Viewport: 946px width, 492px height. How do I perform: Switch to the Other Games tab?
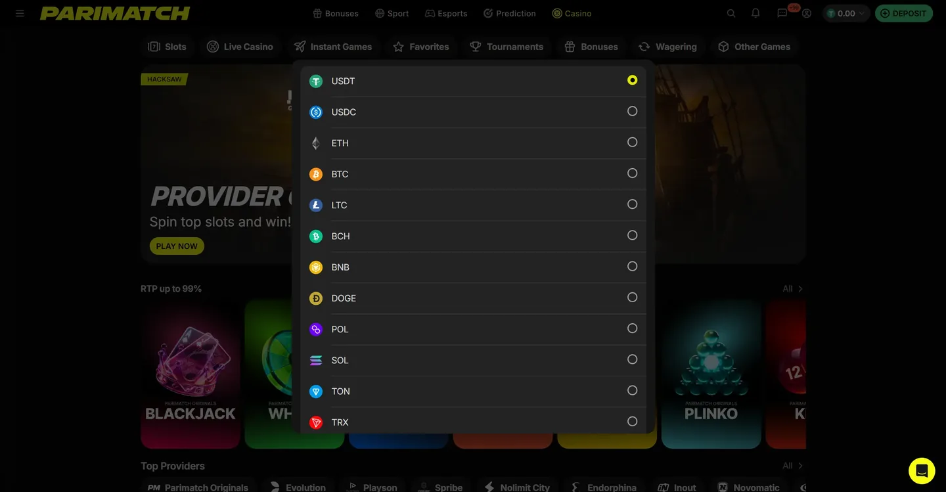(x=754, y=47)
